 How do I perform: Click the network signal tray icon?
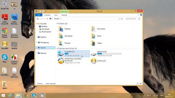[x=154, y=96]
